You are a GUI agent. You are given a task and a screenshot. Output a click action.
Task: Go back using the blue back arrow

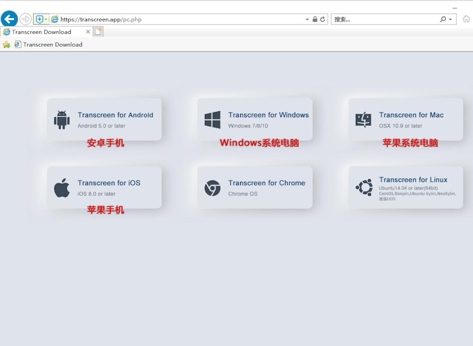(9, 19)
